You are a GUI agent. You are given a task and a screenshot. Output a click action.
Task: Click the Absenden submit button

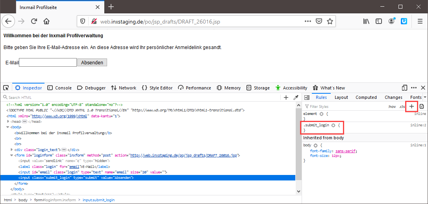point(92,62)
